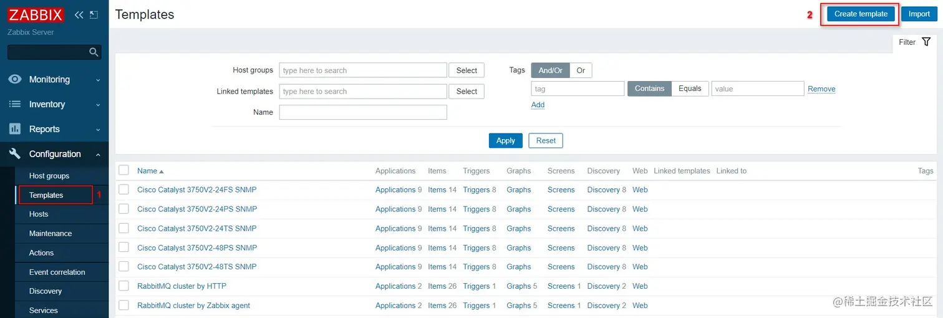Choose the Contains tag operator

coord(649,89)
